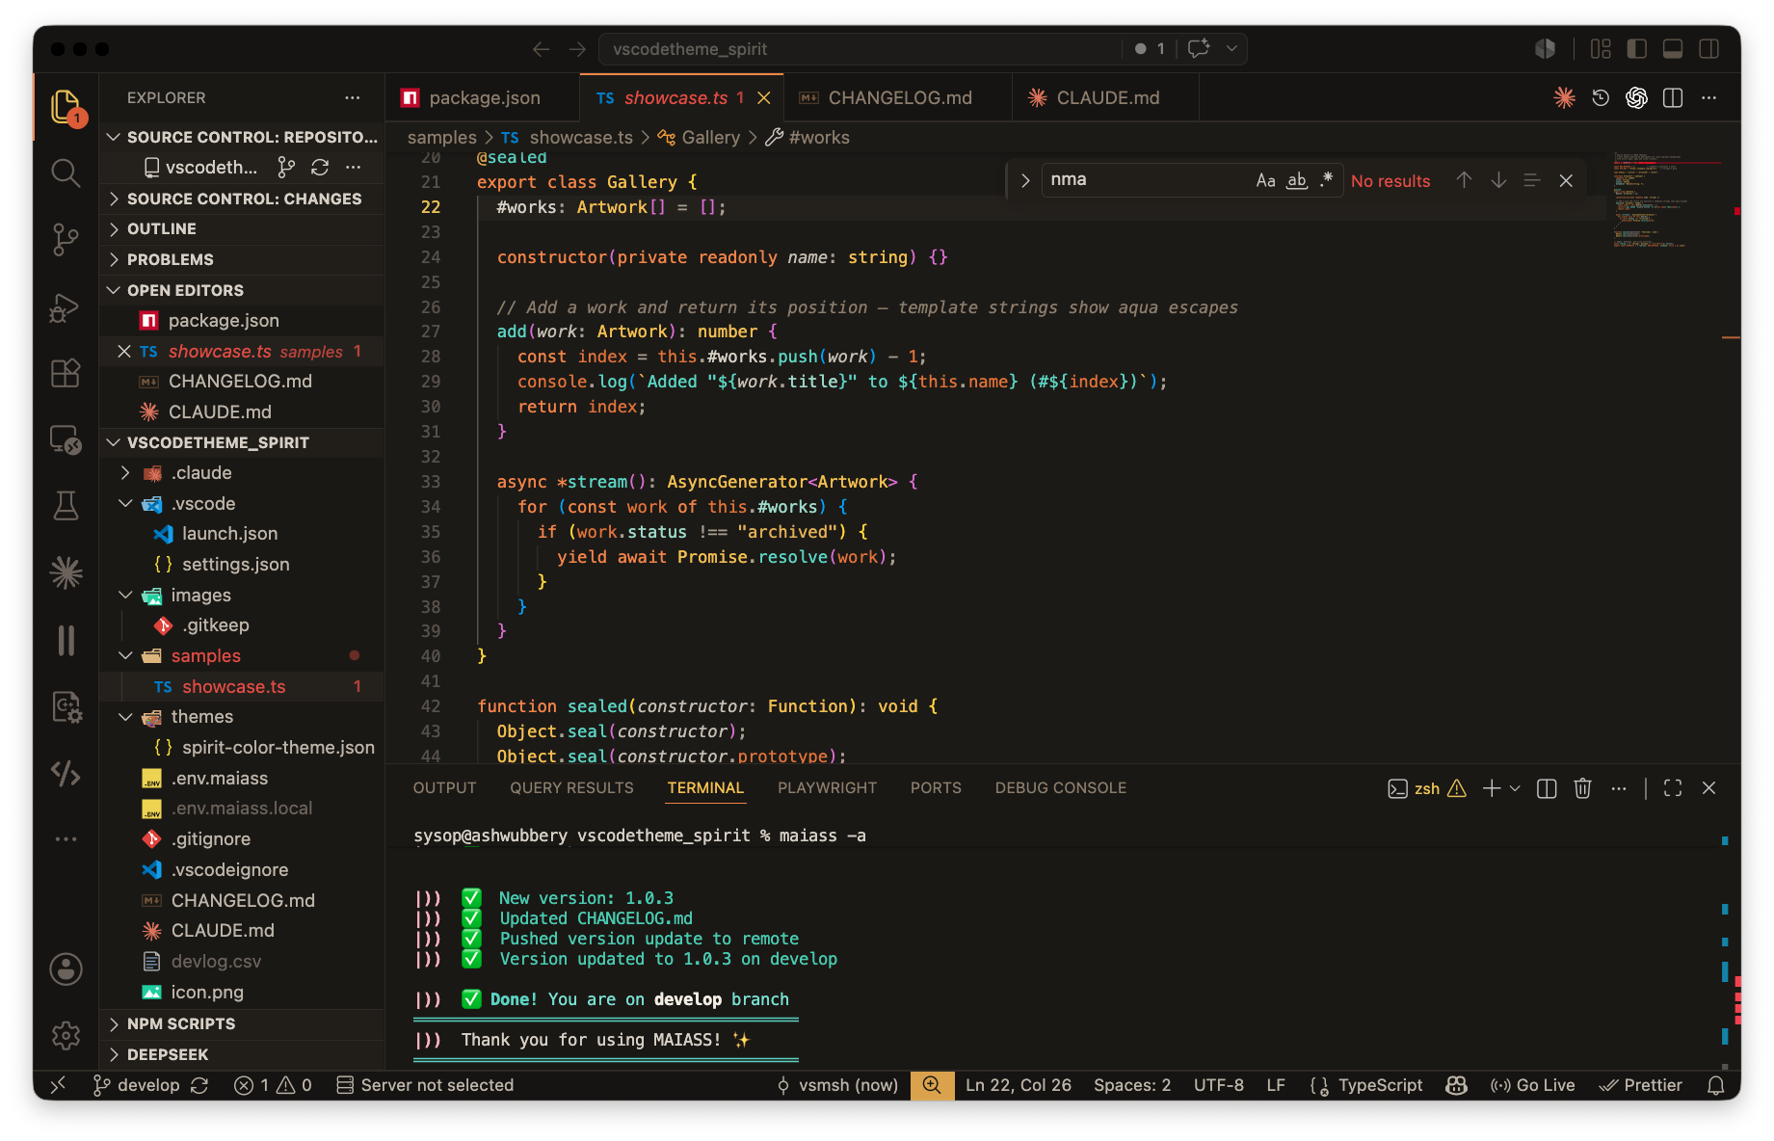The height and width of the screenshot is (1141, 1774).
Task: Toggle Use Regular Expression in find widget
Action: point(1327,180)
